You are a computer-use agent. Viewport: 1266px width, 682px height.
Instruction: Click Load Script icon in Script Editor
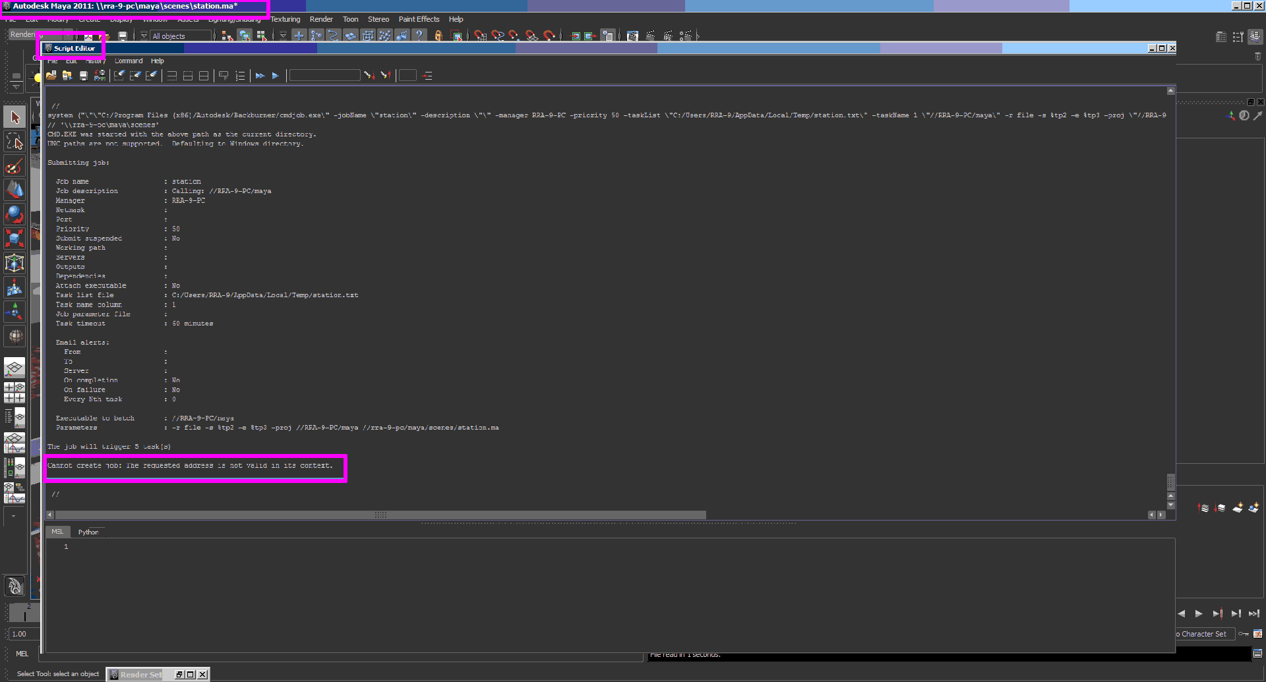click(51, 76)
